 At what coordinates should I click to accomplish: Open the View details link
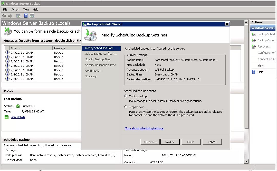tap(18, 117)
